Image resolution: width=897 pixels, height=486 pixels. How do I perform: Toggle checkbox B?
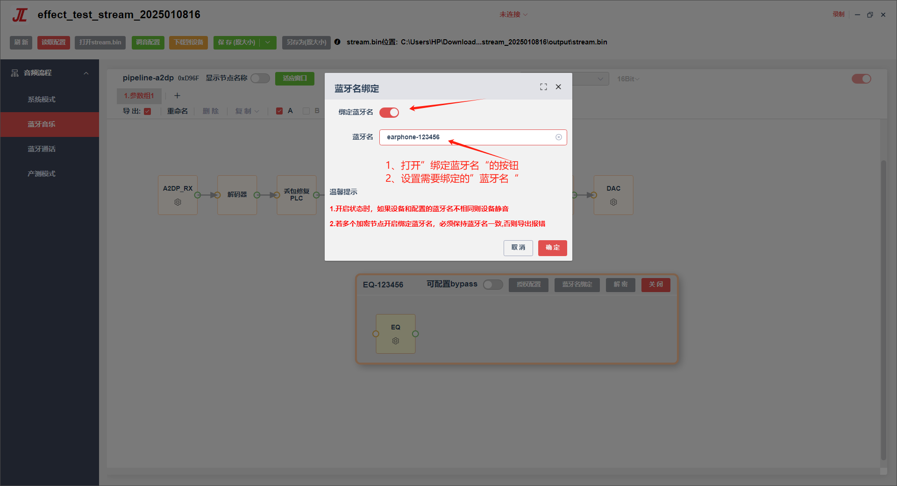tap(306, 111)
